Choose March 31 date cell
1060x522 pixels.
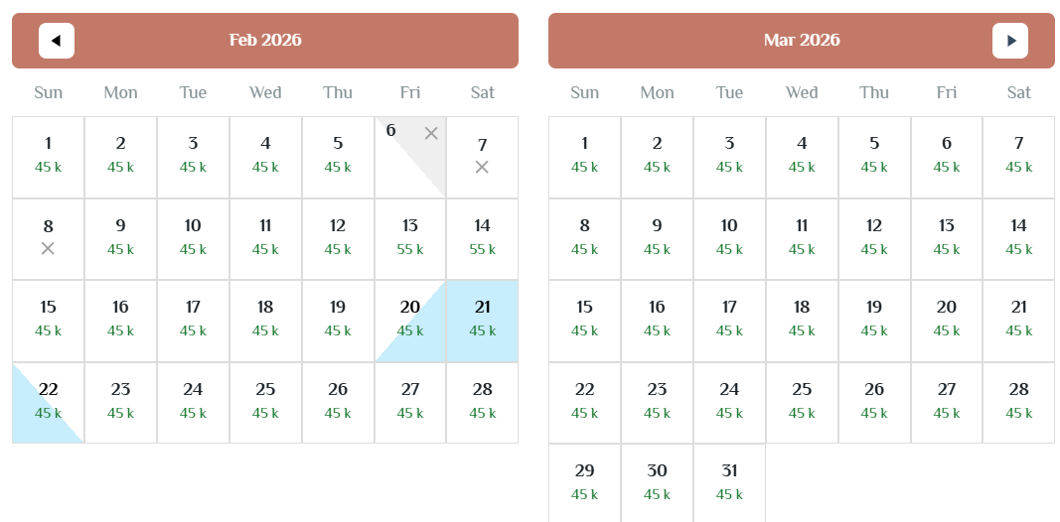[x=729, y=483]
